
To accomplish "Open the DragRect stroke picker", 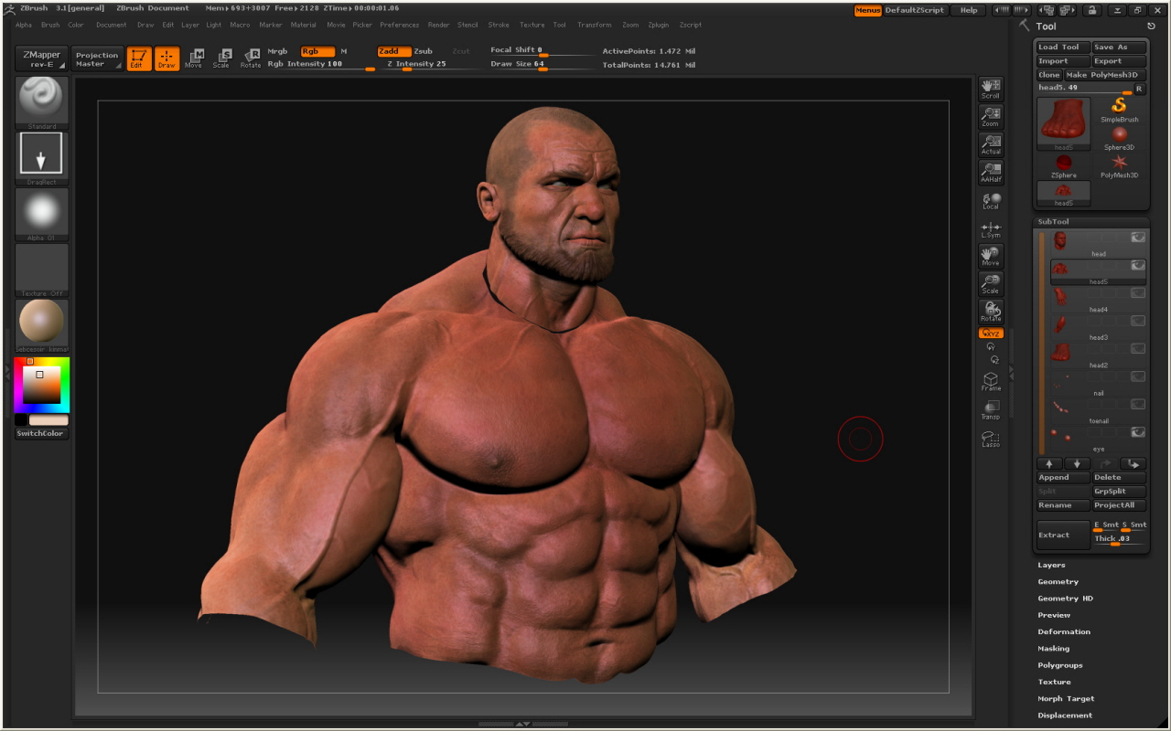I will click(x=42, y=159).
